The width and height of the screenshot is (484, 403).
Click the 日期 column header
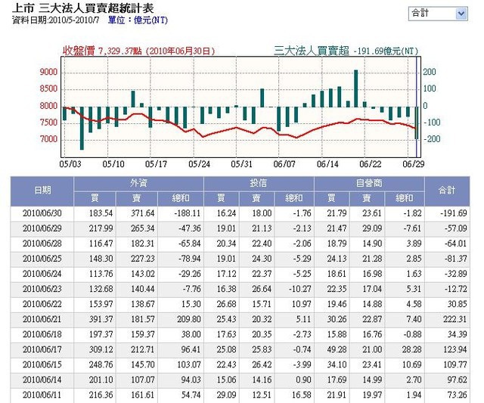[x=42, y=191]
